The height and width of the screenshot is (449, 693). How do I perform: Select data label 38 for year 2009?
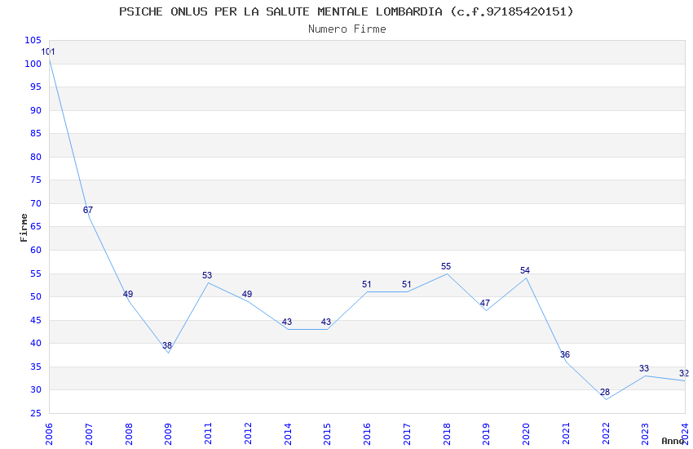167,345
